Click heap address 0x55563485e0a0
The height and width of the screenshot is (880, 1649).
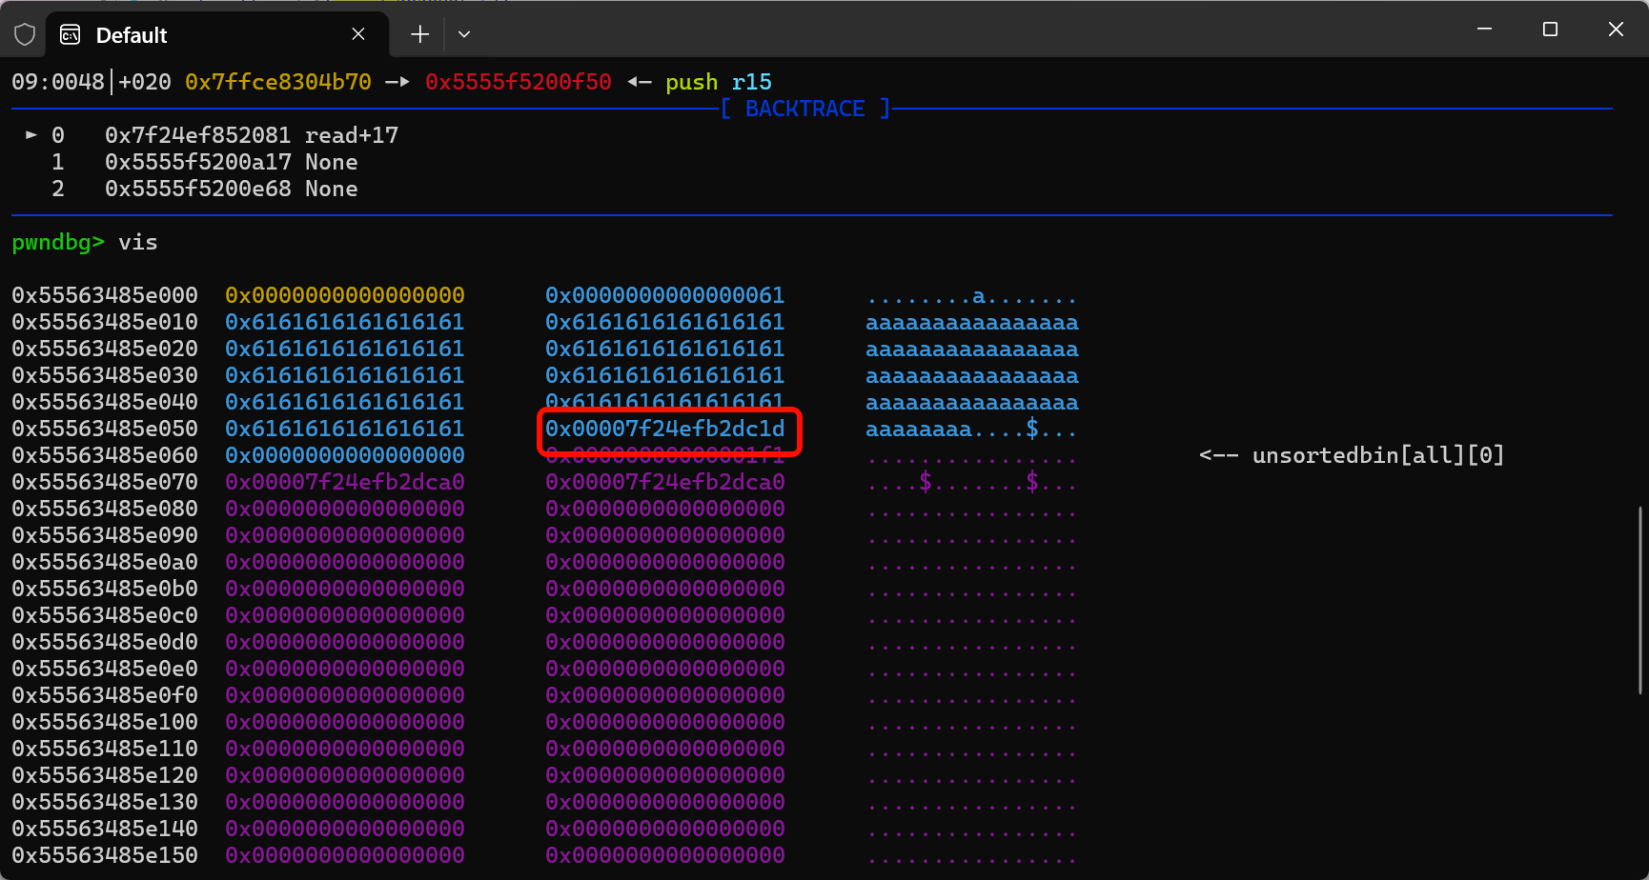point(105,562)
